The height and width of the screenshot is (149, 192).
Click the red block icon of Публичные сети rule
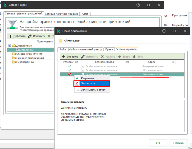pos(70,74)
